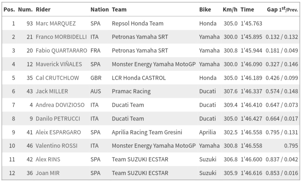301x181 pixels.
Task: Select Jack MILLER in position 6
Action: click(x=52, y=91)
